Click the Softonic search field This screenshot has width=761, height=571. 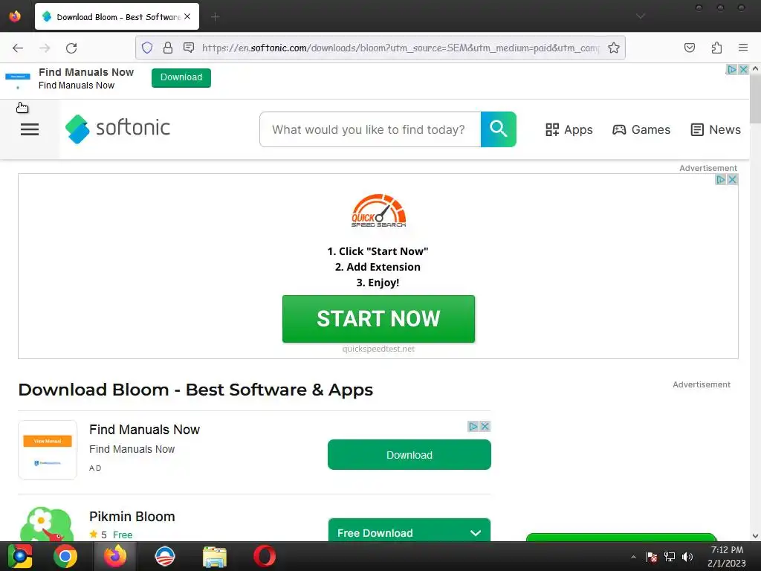pos(370,129)
